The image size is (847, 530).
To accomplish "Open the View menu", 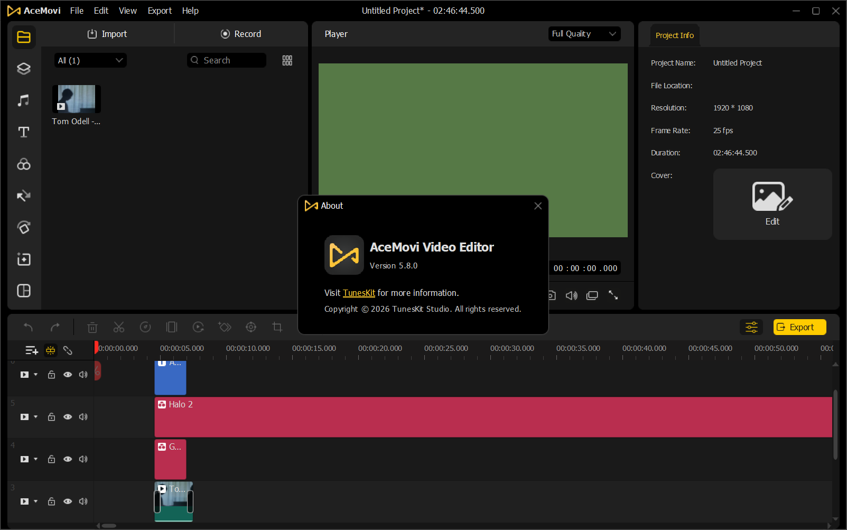I will 128,11.
